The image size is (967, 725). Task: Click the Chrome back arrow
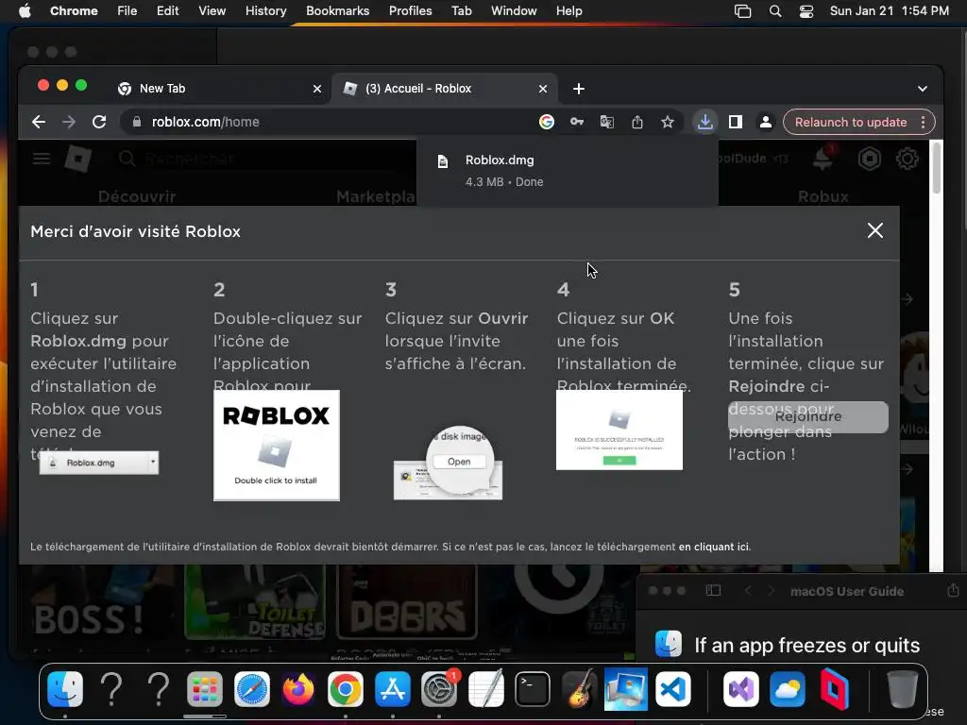coord(39,122)
